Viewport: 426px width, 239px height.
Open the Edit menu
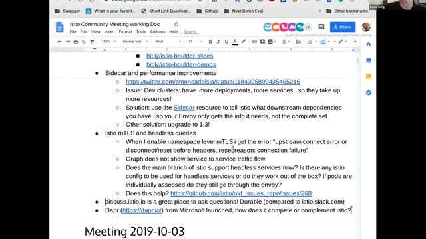pyautogui.click(x=84, y=32)
